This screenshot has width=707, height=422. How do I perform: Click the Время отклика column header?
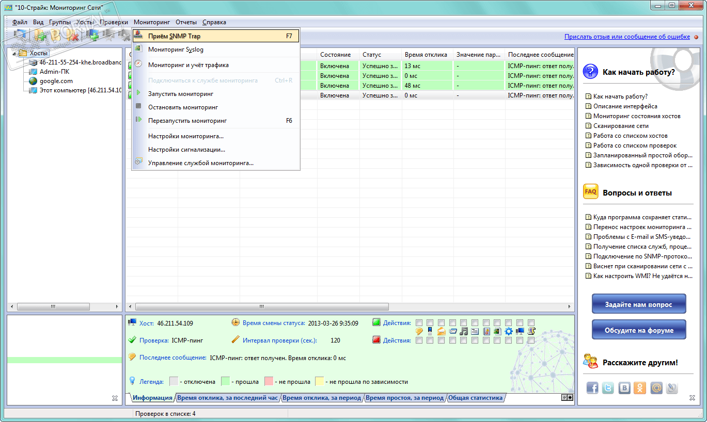(428, 55)
